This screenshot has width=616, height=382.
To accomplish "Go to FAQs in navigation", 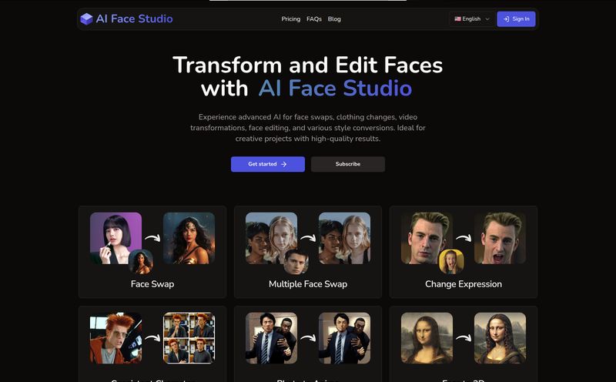I will point(314,18).
